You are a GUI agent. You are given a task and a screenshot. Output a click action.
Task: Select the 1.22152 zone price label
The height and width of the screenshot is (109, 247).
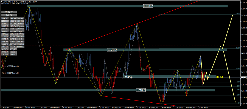click(x=112, y=50)
